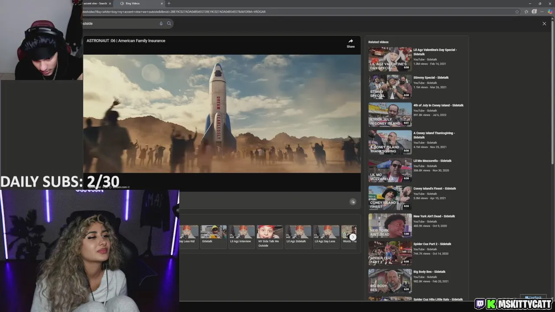Select 'NY Side Talk We Outside' search card
The width and height of the screenshot is (555, 312).
[270, 237]
